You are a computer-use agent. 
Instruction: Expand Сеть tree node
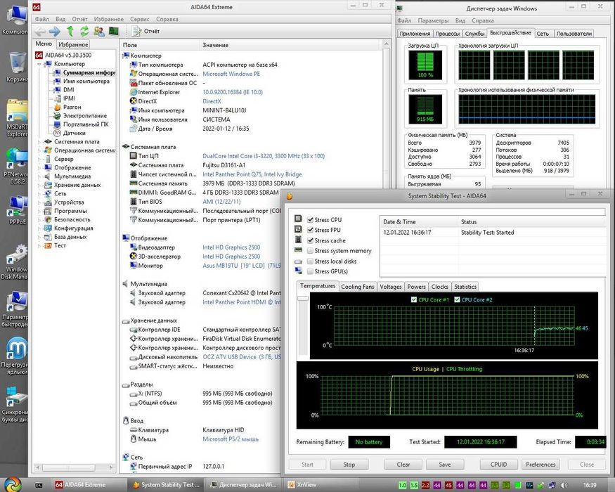click(39, 193)
